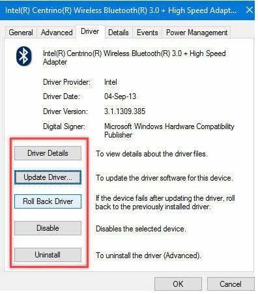The image size is (258, 294).
Task: Click 'To view details about the driver files.'
Action: (x=152, y=154)
